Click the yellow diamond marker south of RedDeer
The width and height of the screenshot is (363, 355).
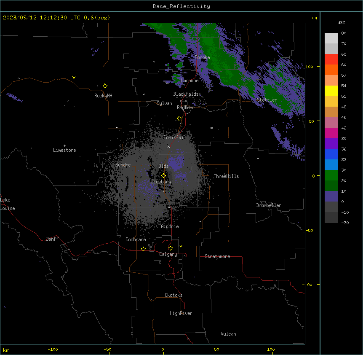179,118
